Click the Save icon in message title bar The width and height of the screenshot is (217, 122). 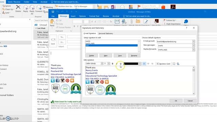point(53,12)
